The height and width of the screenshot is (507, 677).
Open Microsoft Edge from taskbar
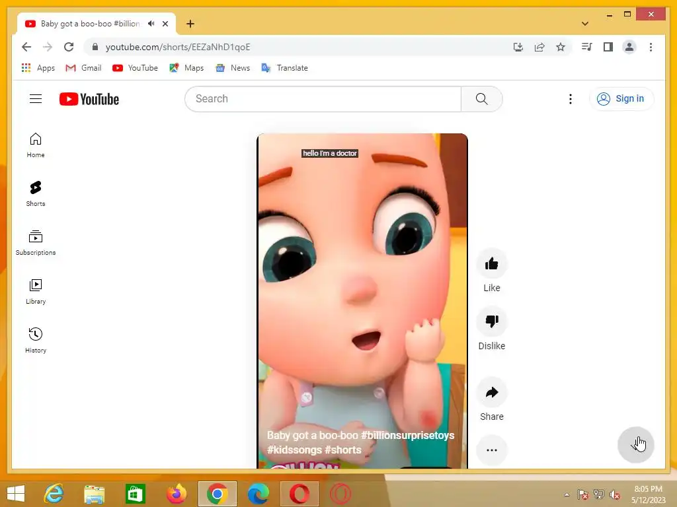click(259, 494)
